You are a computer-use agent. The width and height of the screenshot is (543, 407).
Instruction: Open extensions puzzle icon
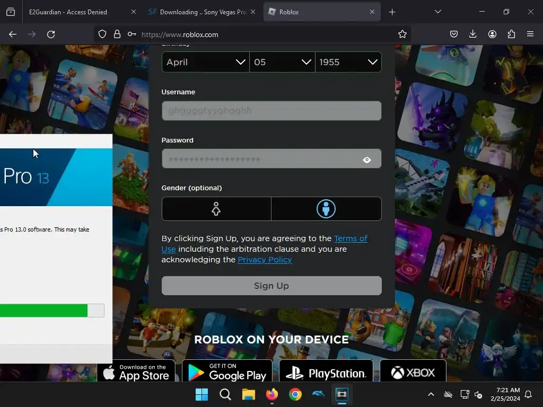pyautogui.click(x=511, y=34)
